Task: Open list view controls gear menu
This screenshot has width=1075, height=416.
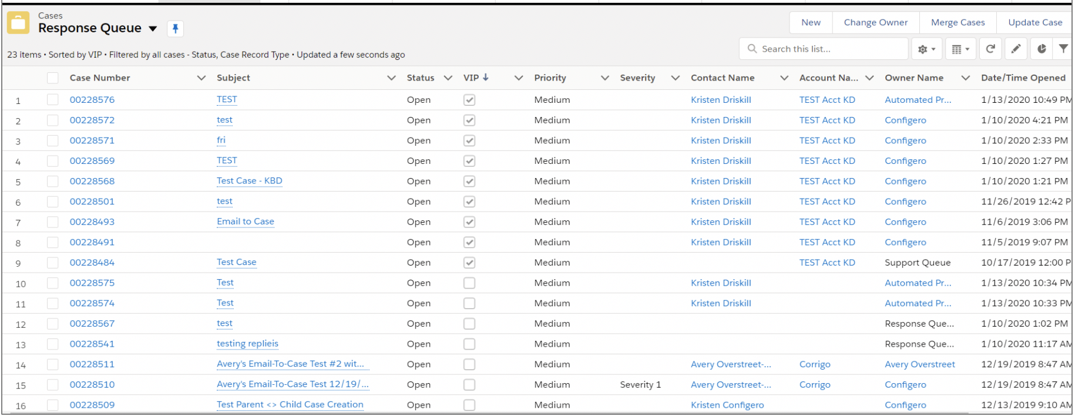Action: [x=926, y=49]
